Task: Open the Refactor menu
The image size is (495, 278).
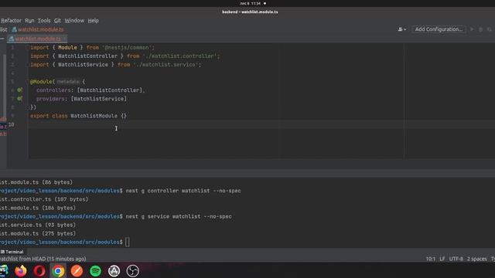Action: click(x=11, y=21)
